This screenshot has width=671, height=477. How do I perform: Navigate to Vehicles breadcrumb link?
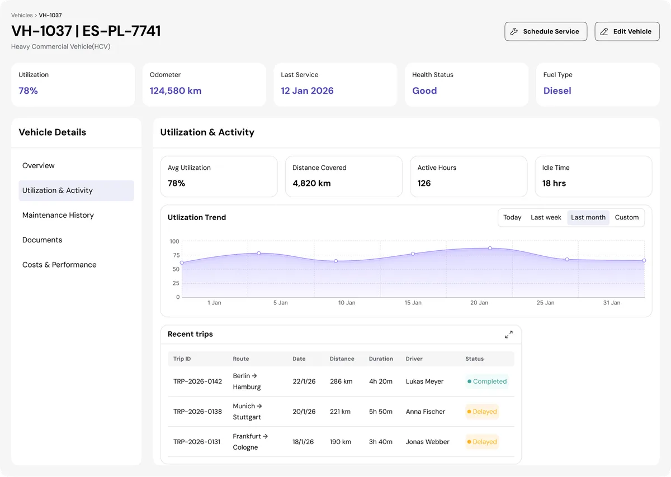click(22, 15)
